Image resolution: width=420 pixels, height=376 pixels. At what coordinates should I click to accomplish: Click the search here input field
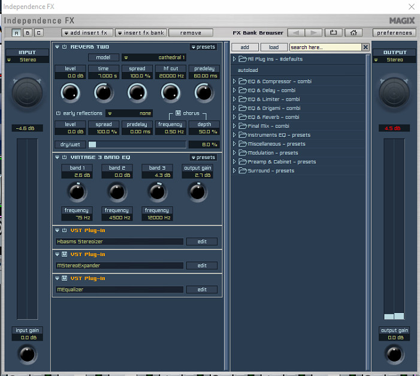point(325,47)
